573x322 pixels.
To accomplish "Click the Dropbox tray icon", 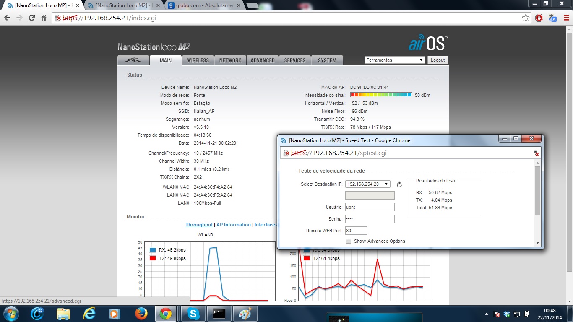I will (x=507, y=314).
